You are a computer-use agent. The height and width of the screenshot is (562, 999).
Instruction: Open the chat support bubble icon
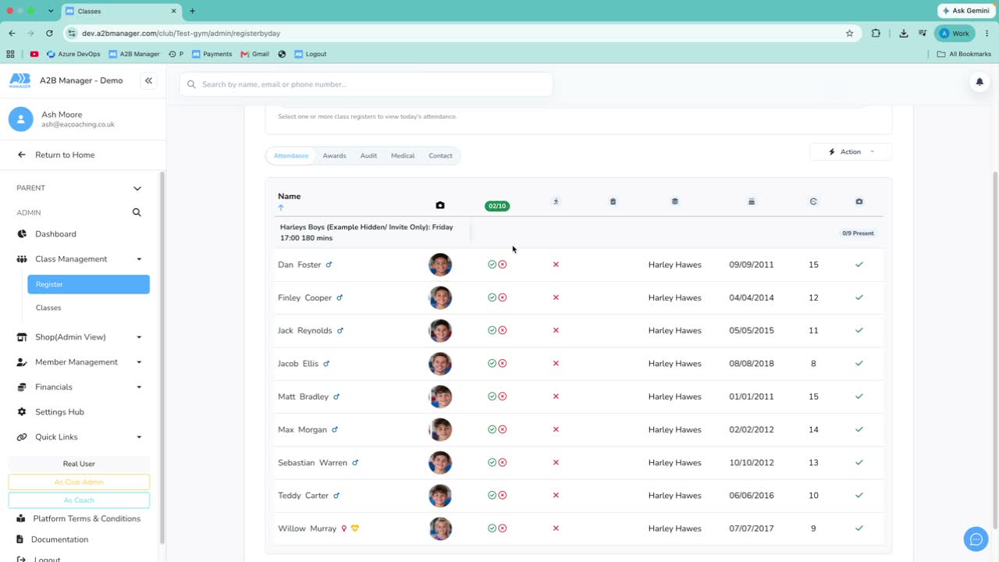[976, 539]
